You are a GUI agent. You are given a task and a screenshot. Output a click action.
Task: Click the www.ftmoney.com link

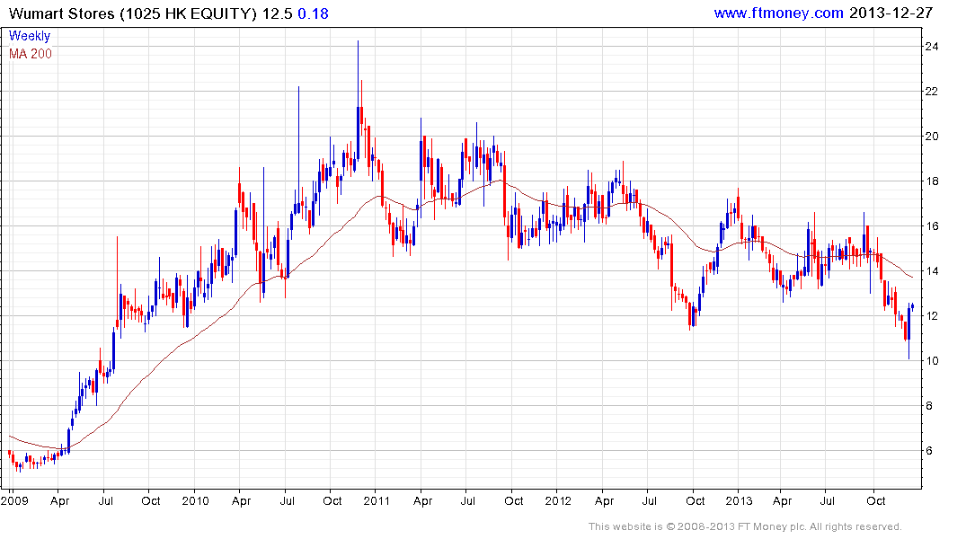pyautogui.click(x=778, y=13)
